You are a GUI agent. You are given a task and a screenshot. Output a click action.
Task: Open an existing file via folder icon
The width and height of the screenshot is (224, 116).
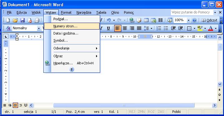point(15,20)
